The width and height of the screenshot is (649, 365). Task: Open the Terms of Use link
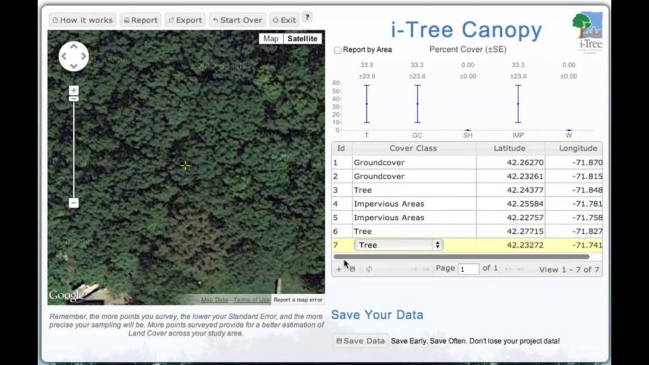pos(252,300)
